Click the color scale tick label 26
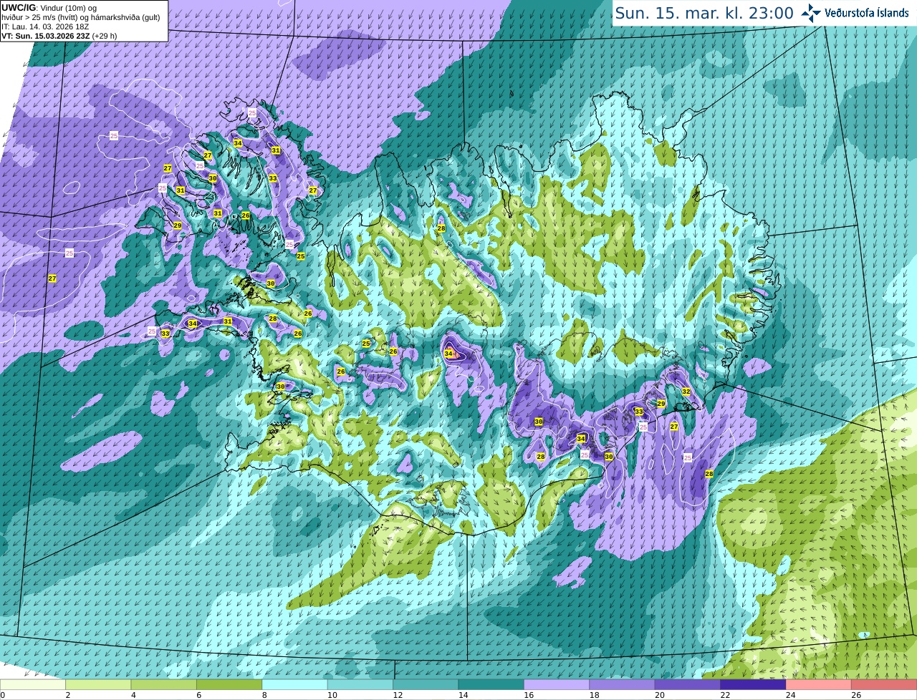Screen dimensions: 917x700 [856, 695]
